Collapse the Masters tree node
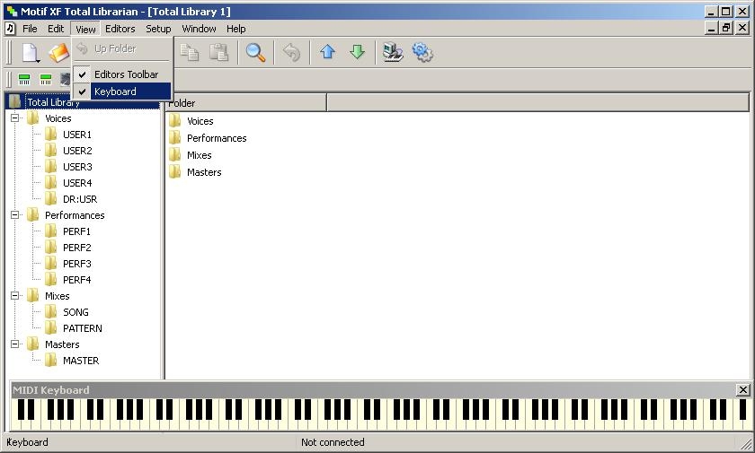The width and height of the screenshot is (755, 453). (x=15, y=344)
